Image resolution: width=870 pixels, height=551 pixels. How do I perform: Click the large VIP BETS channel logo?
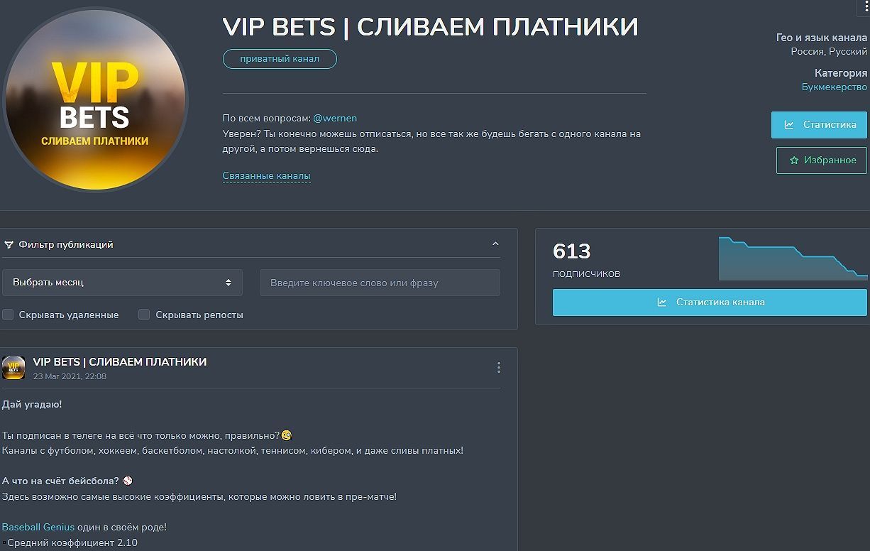(94, 99)
